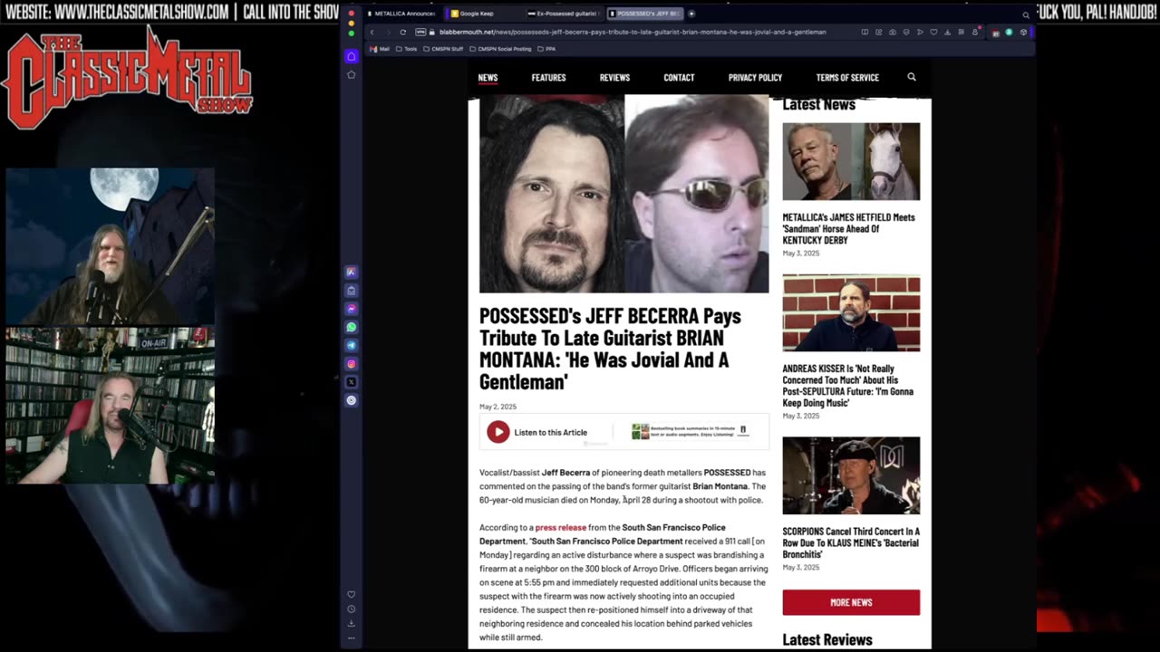This screenshot has height=652, width=1160.
Task: Click the Andreas Kisser brick wall thumbnail
Action: point(851,313)
